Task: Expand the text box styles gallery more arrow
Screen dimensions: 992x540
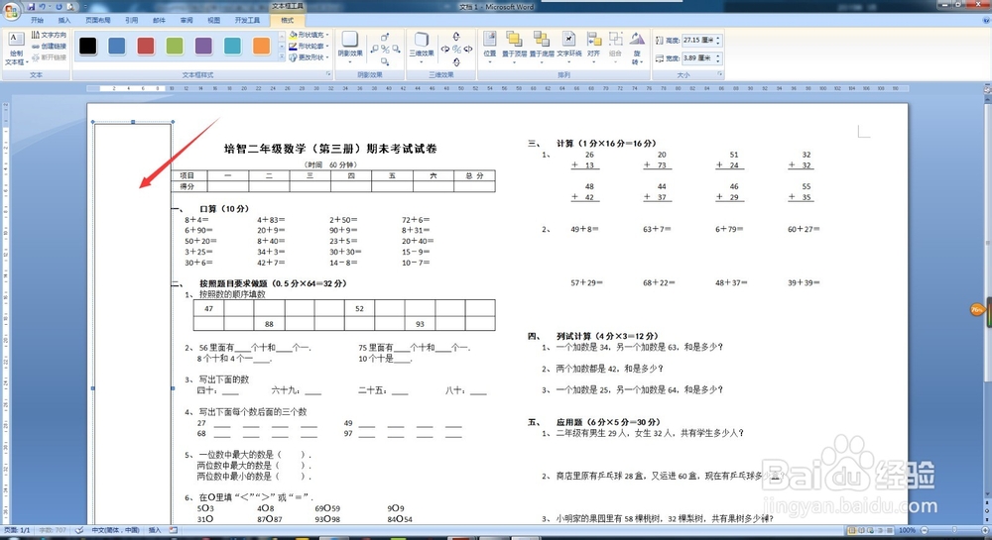Action: point(282,57)
